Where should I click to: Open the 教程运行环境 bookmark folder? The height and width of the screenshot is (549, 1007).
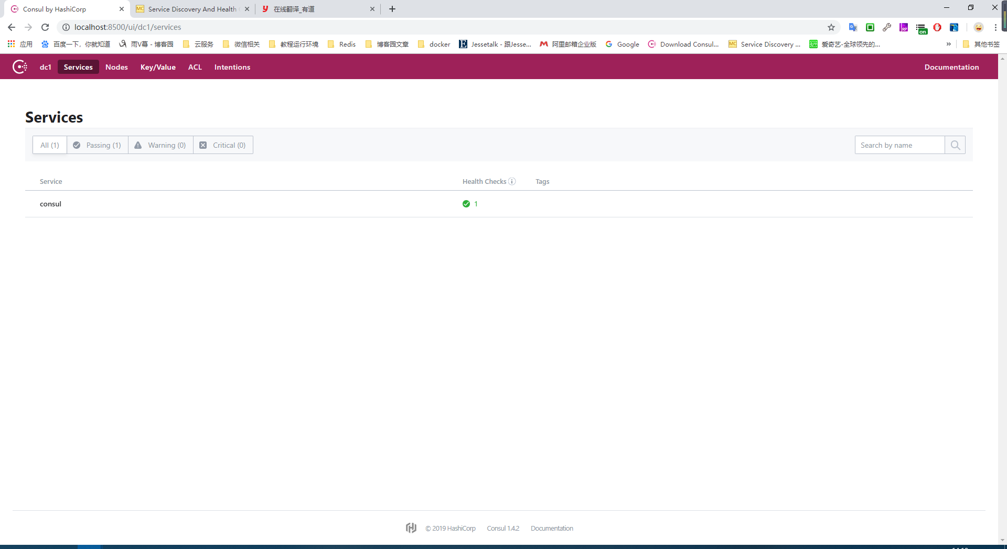(x=294, y=44)
